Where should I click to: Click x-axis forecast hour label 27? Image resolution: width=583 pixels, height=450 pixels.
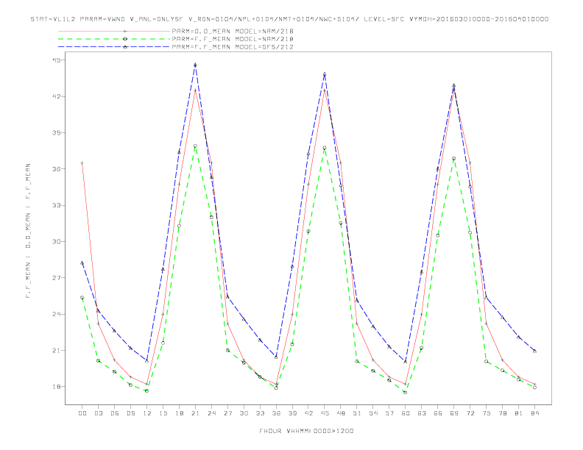(x=227, y=413)
